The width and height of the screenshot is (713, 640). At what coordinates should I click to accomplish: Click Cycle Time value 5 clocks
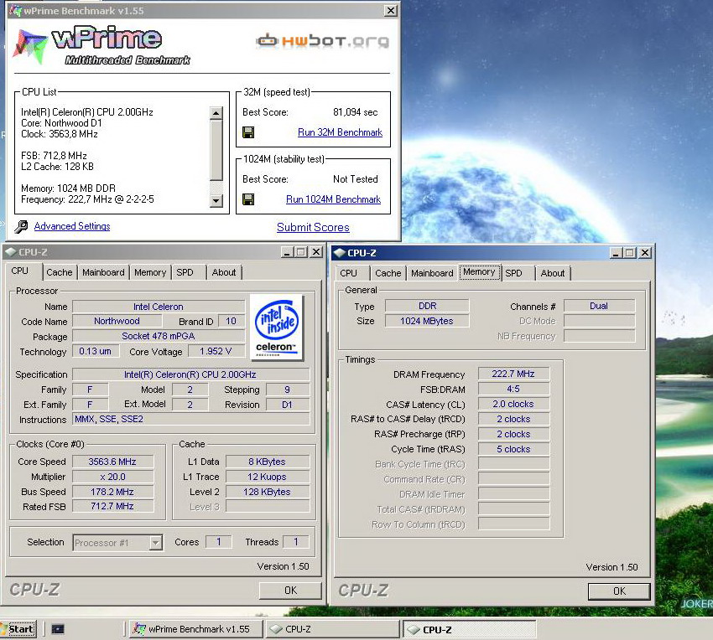[x=513, y=449]
